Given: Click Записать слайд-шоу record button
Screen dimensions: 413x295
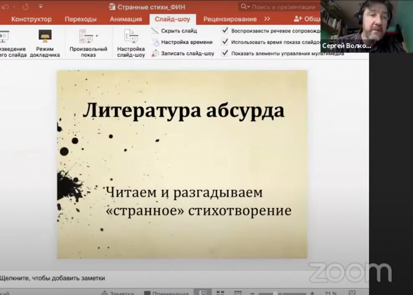Looking at the screenshot, I should pos(187,53).
